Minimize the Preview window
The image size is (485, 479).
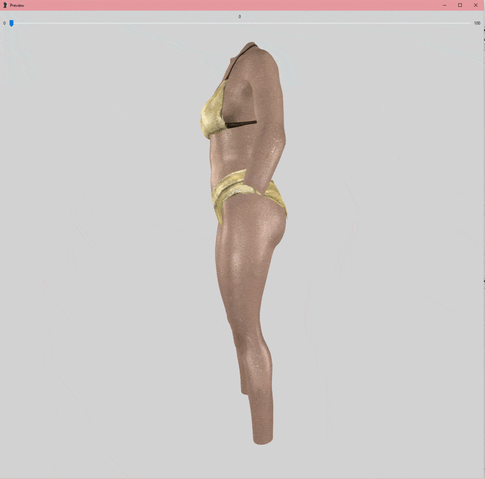click(445, 5)
